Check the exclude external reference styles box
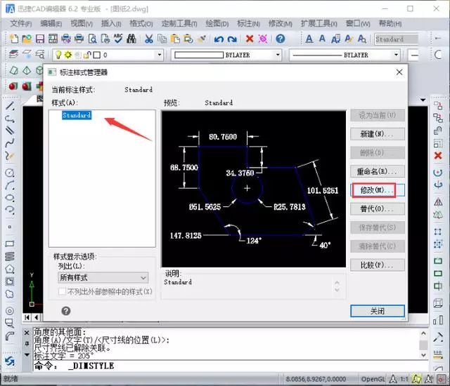 tap(62, 291)
